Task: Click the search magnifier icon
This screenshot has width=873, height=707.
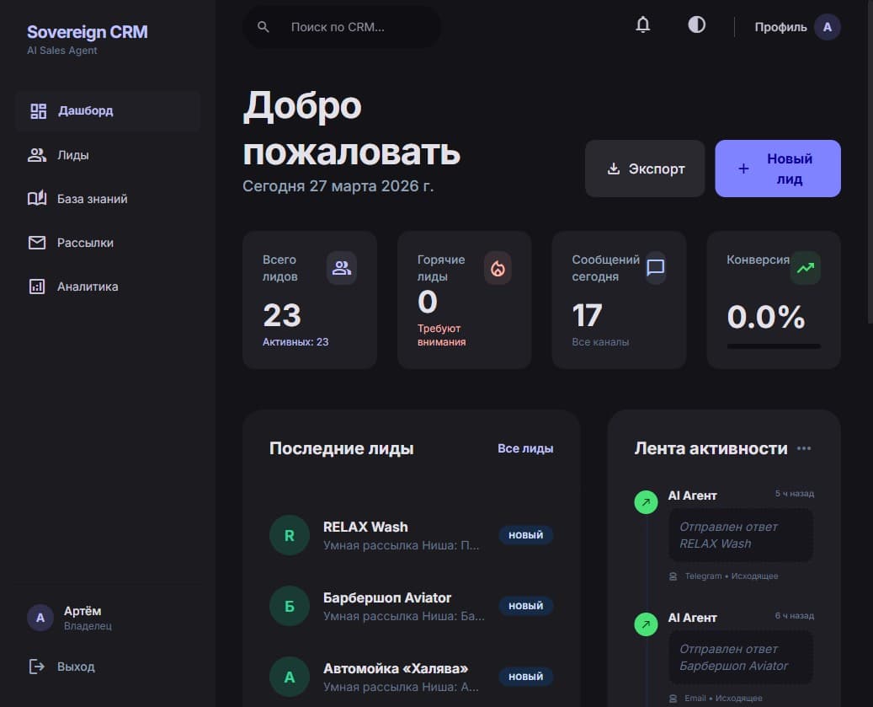Action: coord(263,27)
